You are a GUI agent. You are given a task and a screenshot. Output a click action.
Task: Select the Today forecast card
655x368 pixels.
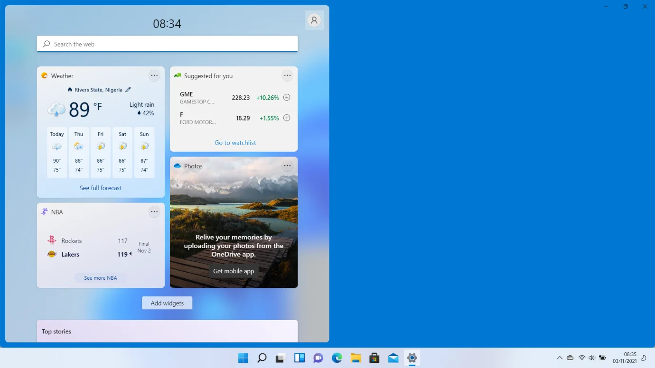click(x=57, y=153)
